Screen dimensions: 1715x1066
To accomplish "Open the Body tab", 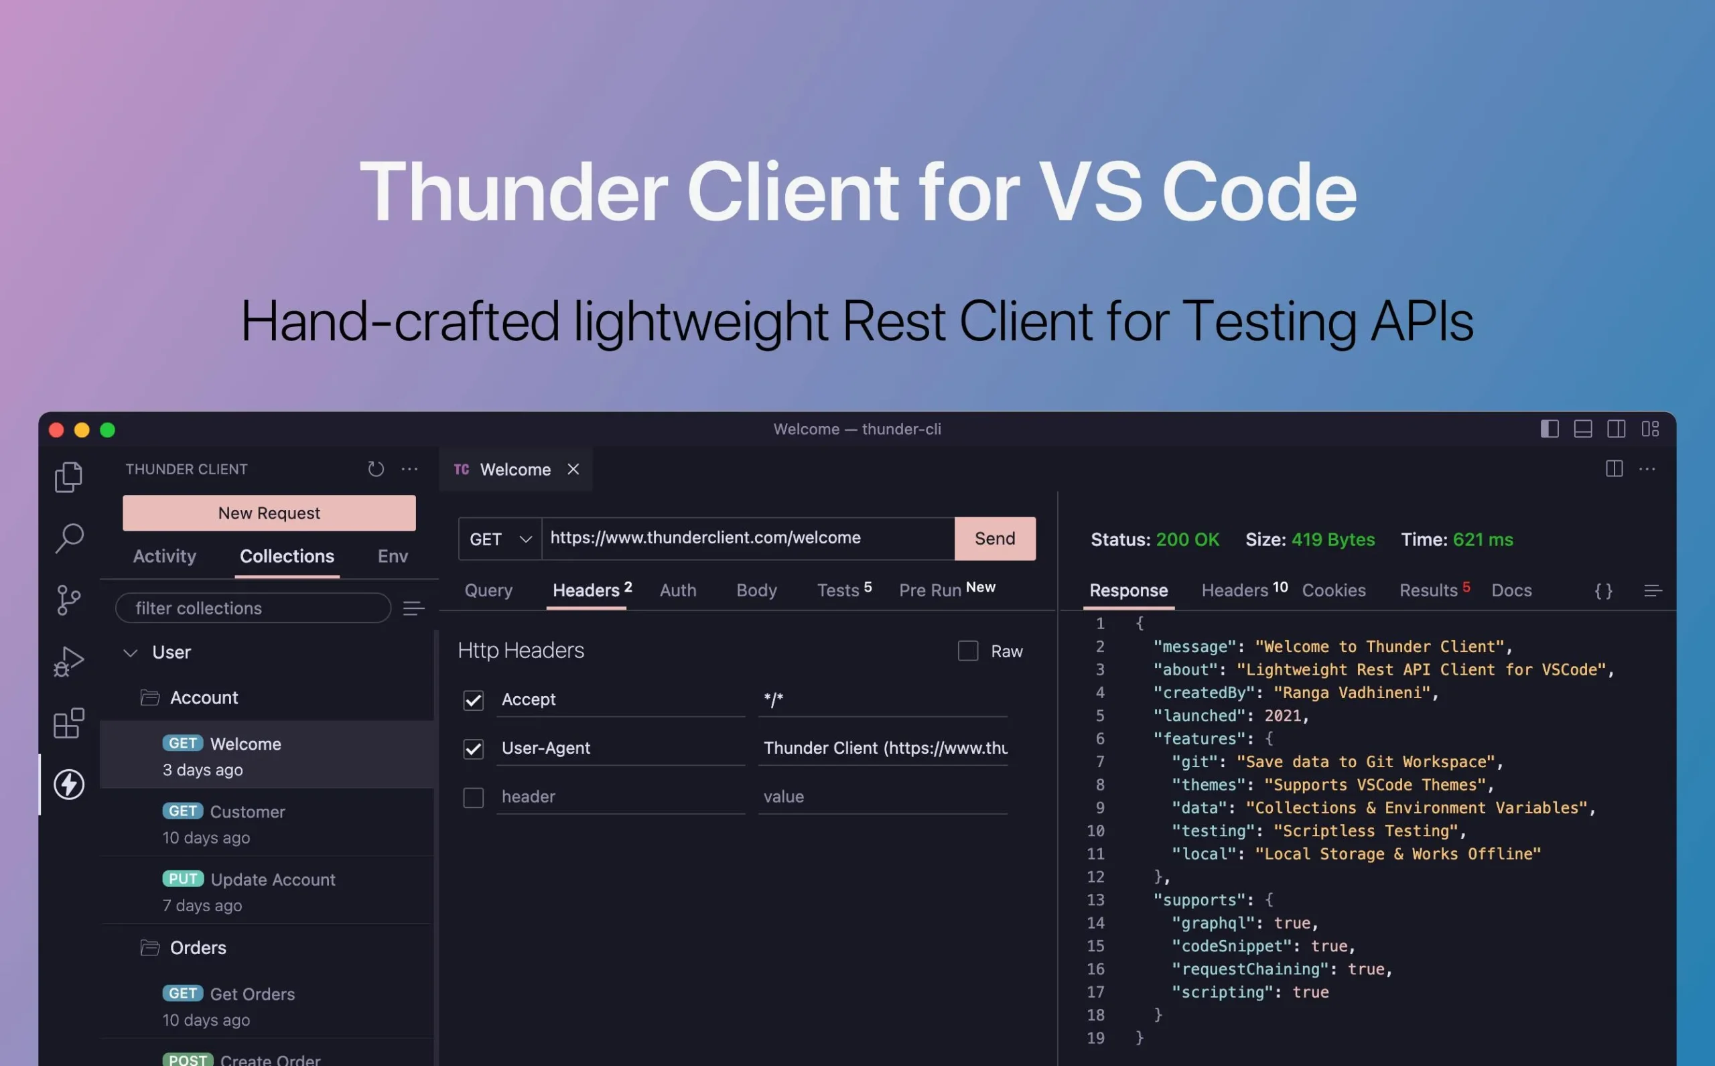I will click(756, 590).
